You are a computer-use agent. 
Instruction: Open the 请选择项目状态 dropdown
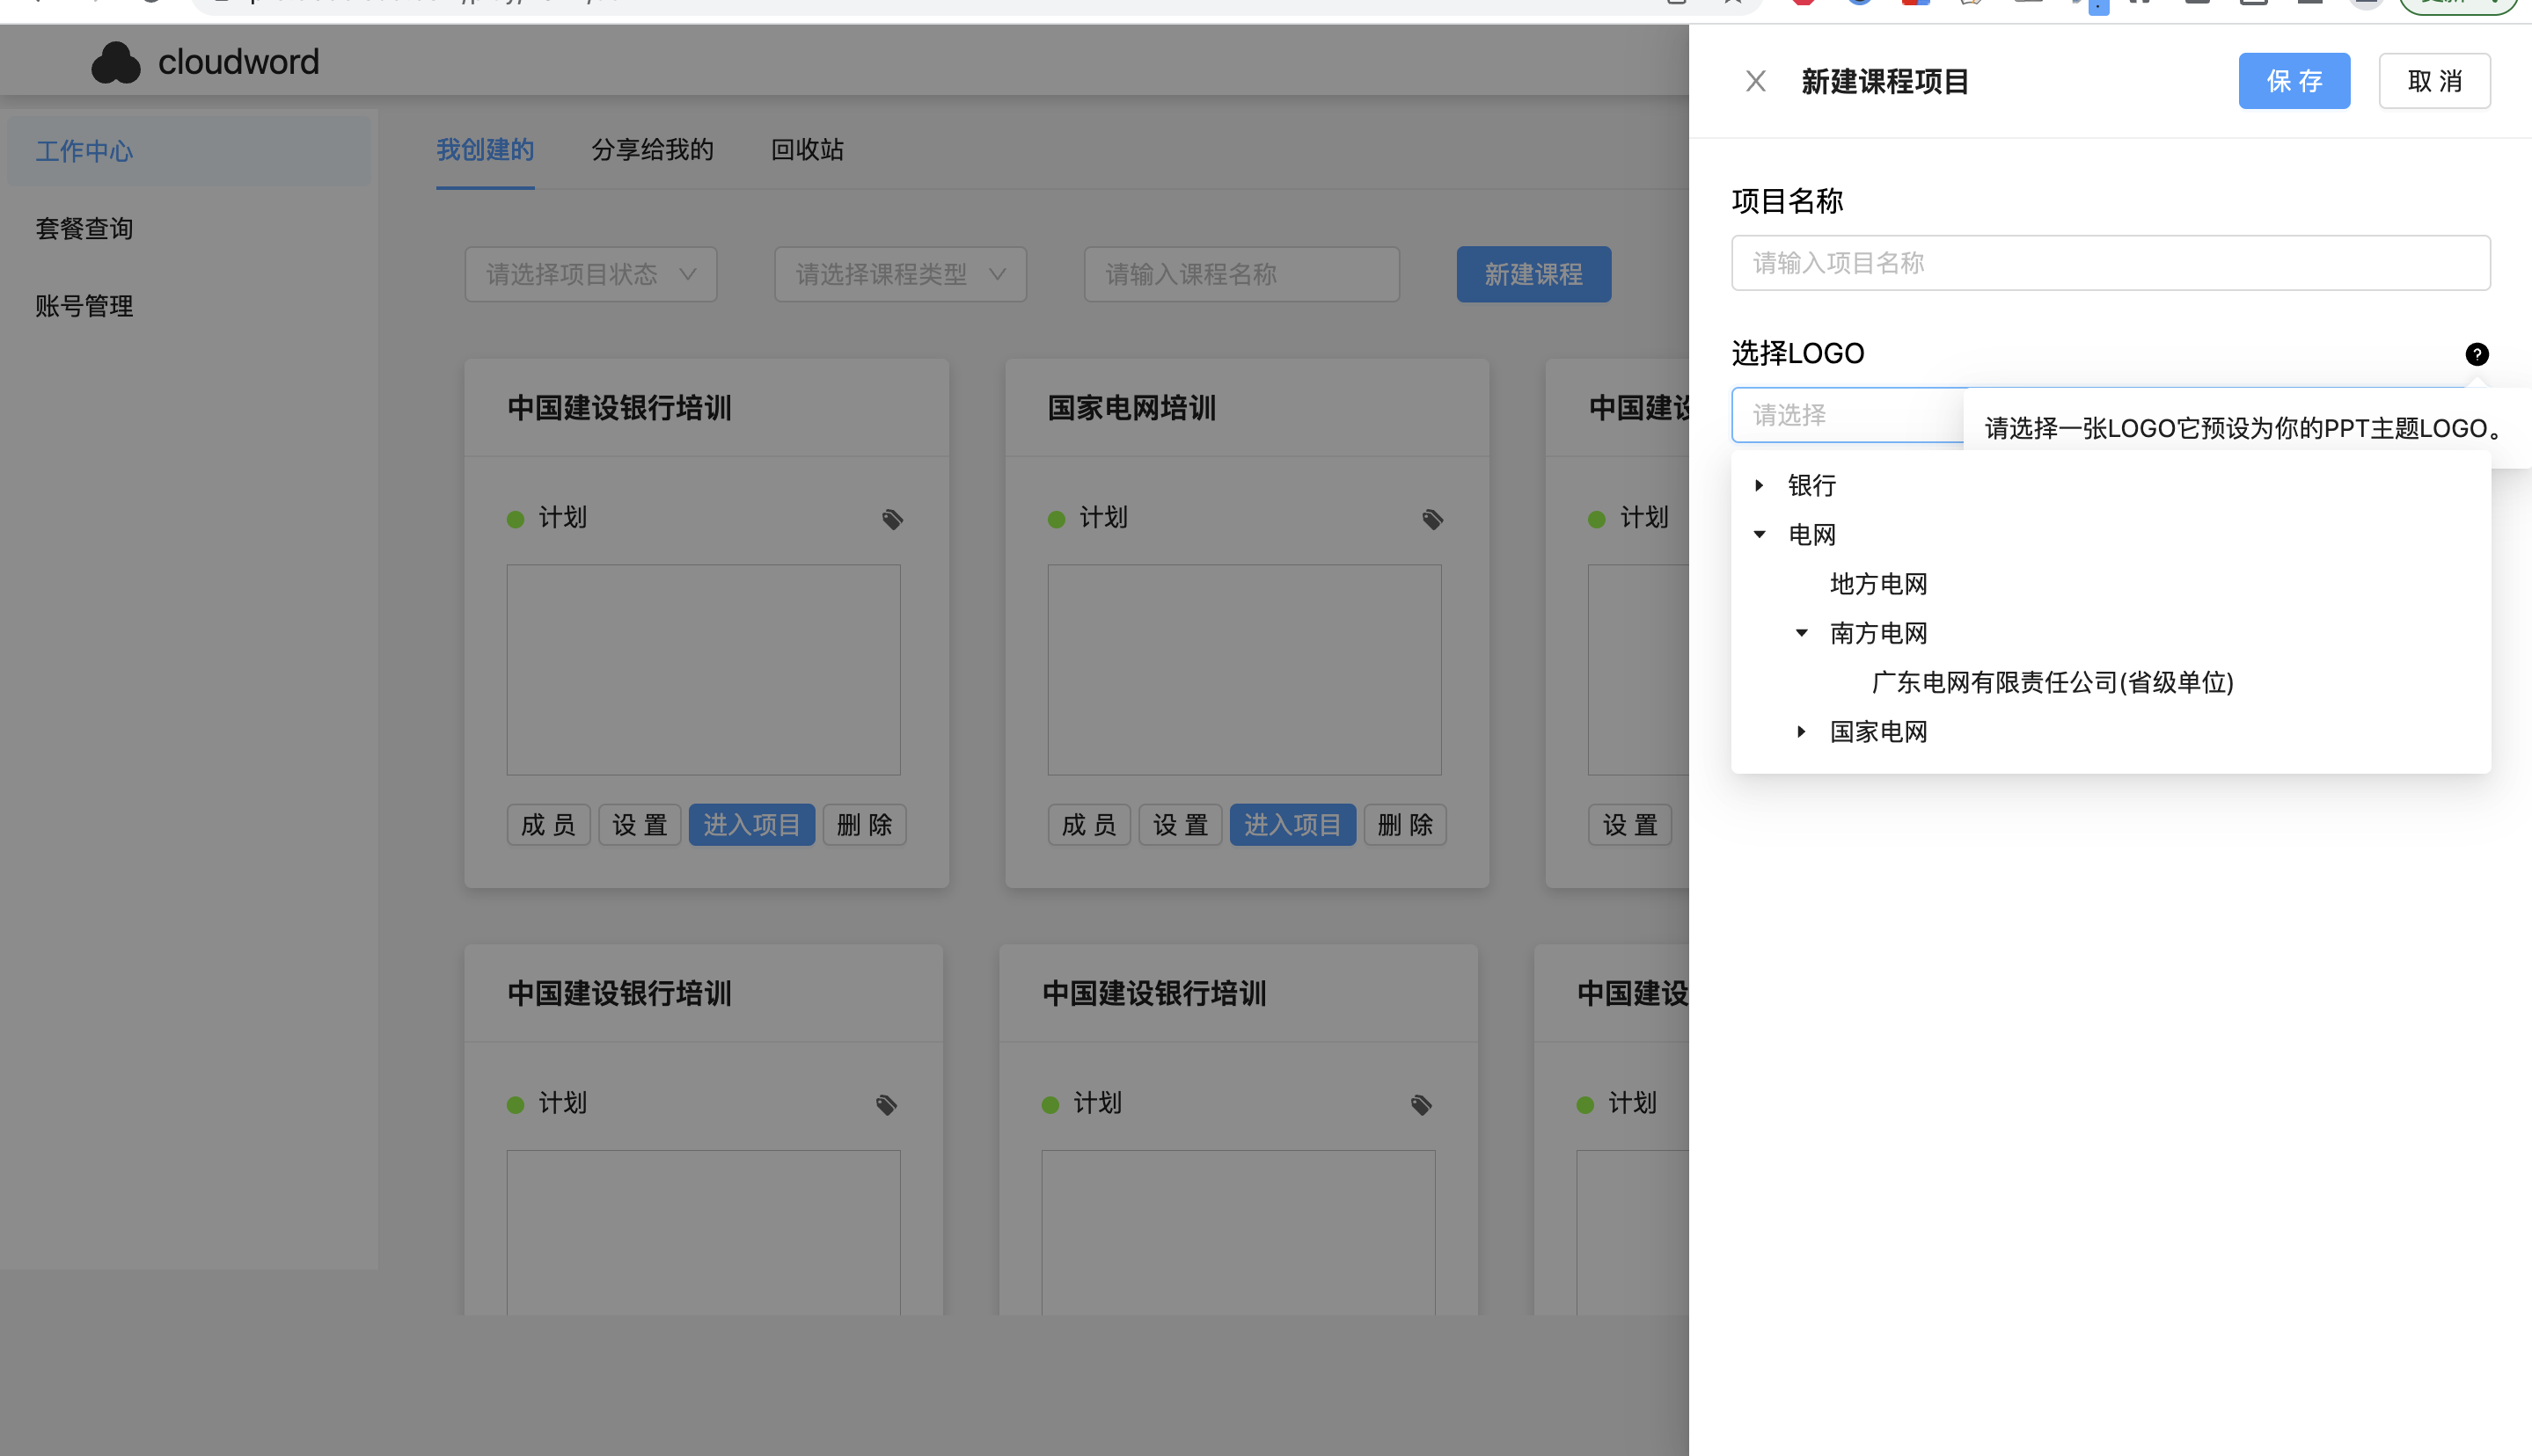(x=590, y=274)
